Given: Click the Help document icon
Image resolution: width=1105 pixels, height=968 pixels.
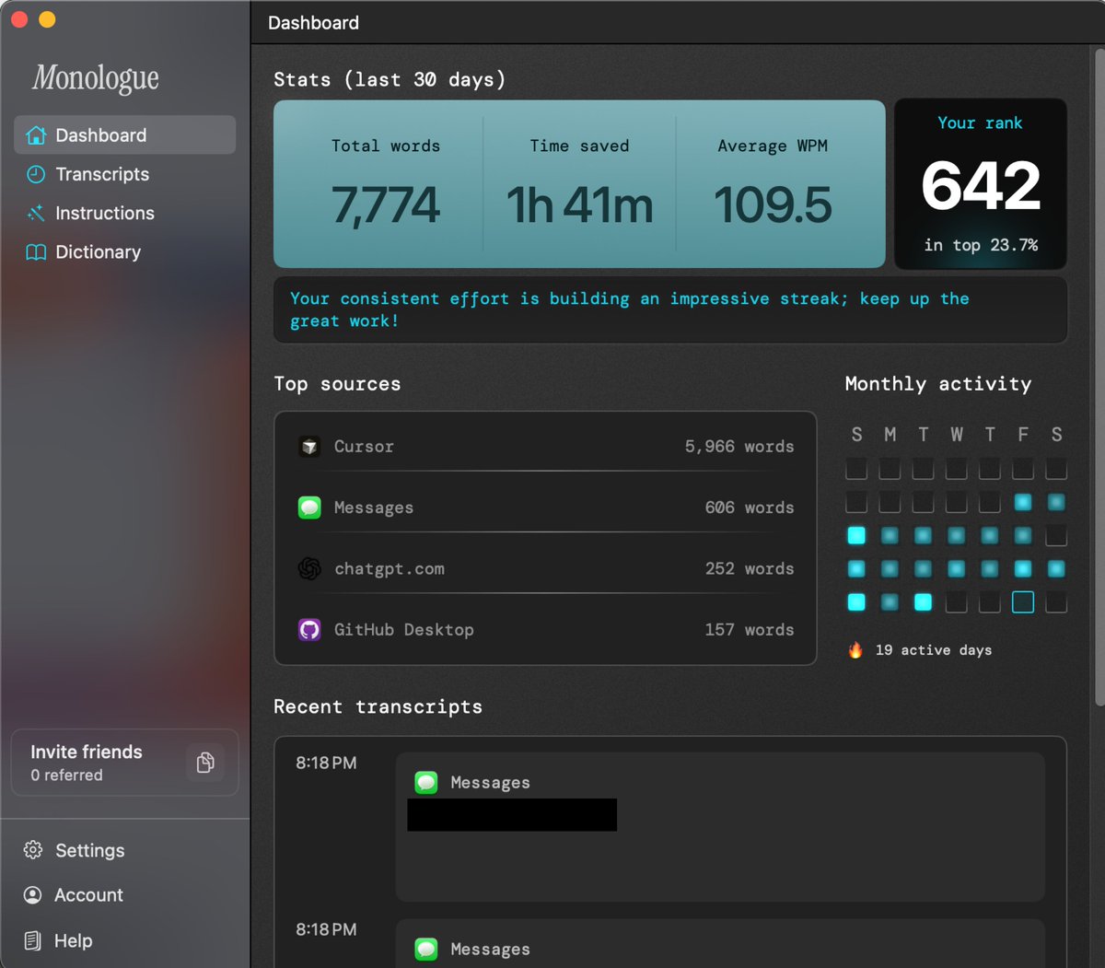Looking at the screenshot, I should coord(33,940).
